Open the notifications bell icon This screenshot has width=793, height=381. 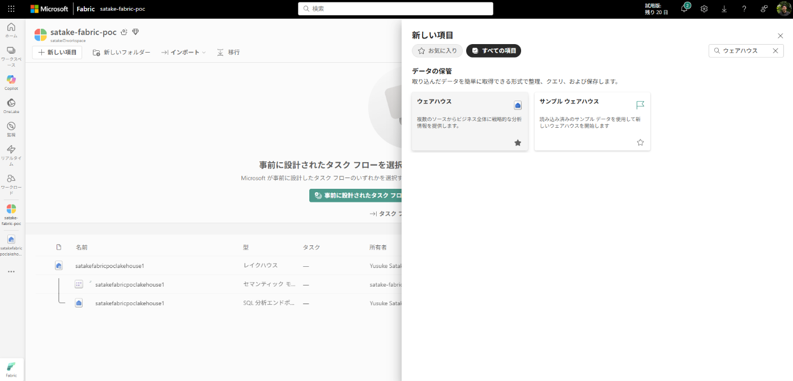pyautogui.click(x=684, y=9)
